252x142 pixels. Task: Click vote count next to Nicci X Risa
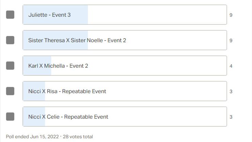(x=231, y=91)
